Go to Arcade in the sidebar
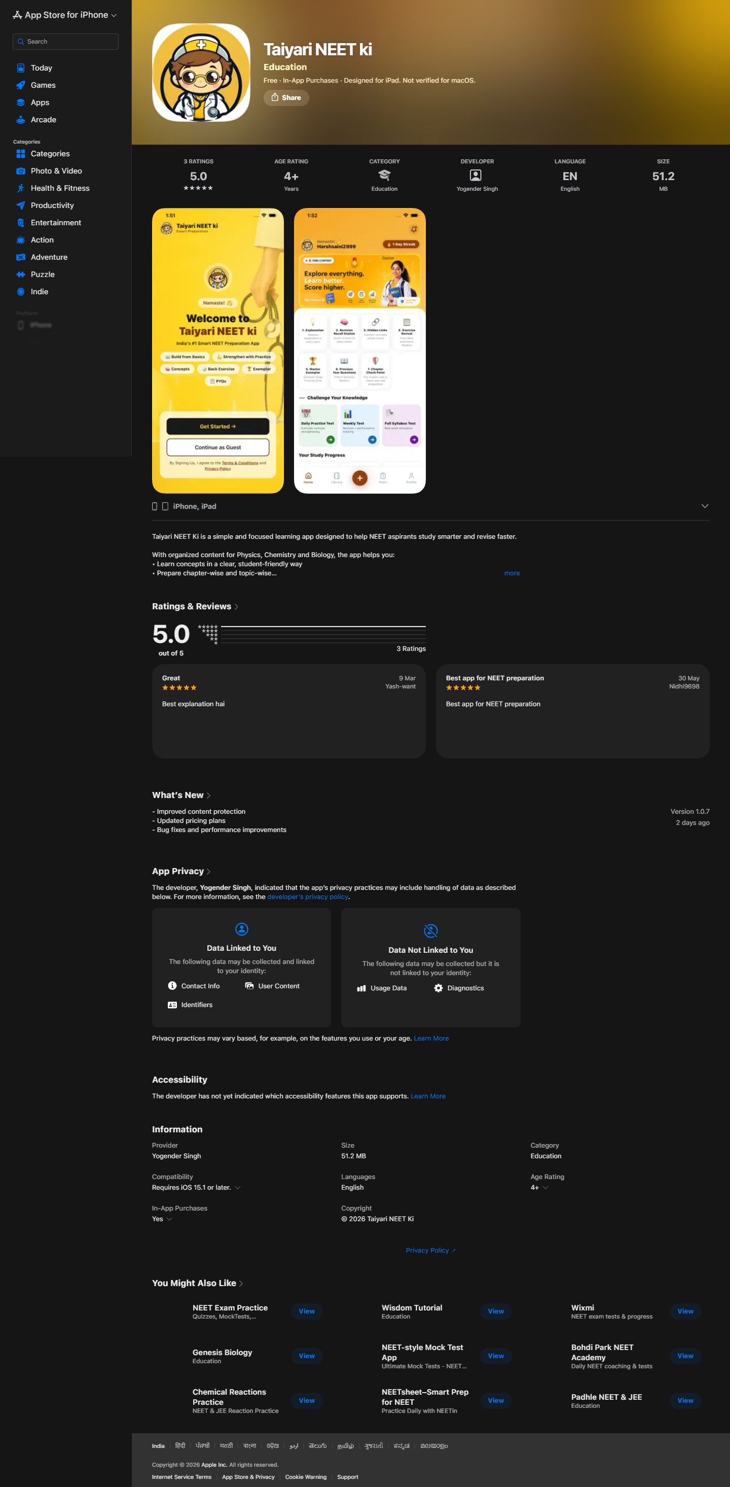The image size is (730, 1487). point(44,120)
